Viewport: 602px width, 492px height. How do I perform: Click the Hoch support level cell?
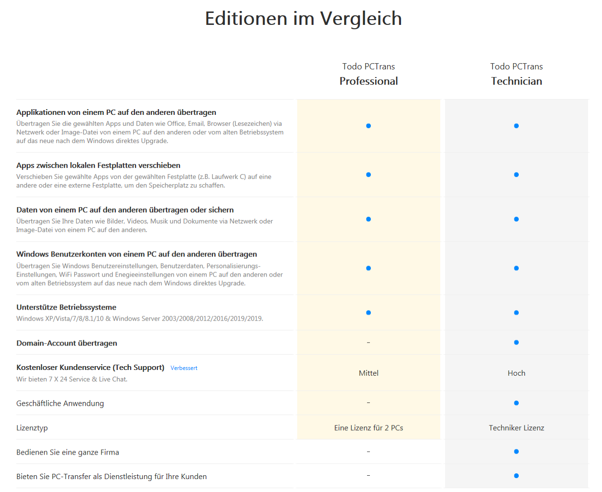pos(516,373)
